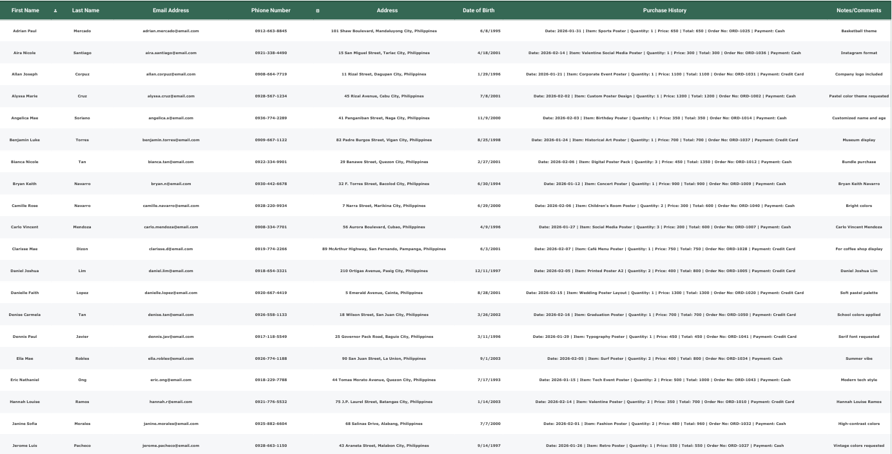Screen dimensions: 892x454
Task: Click the Address column header
Action: pyautogui.click(x=387, y=10)
